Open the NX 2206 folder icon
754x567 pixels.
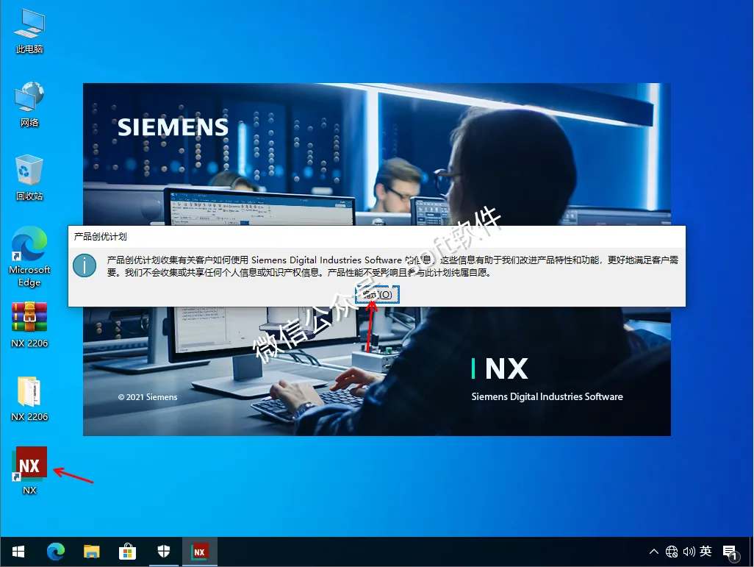click(x=29, y=398)
